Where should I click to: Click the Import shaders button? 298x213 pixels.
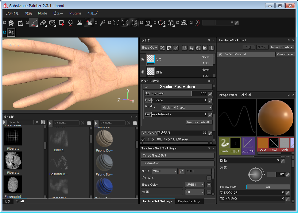[282, 47]
